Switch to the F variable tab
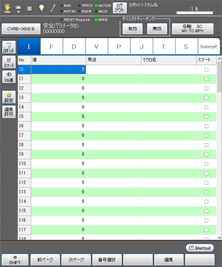 tap(51, 46)
